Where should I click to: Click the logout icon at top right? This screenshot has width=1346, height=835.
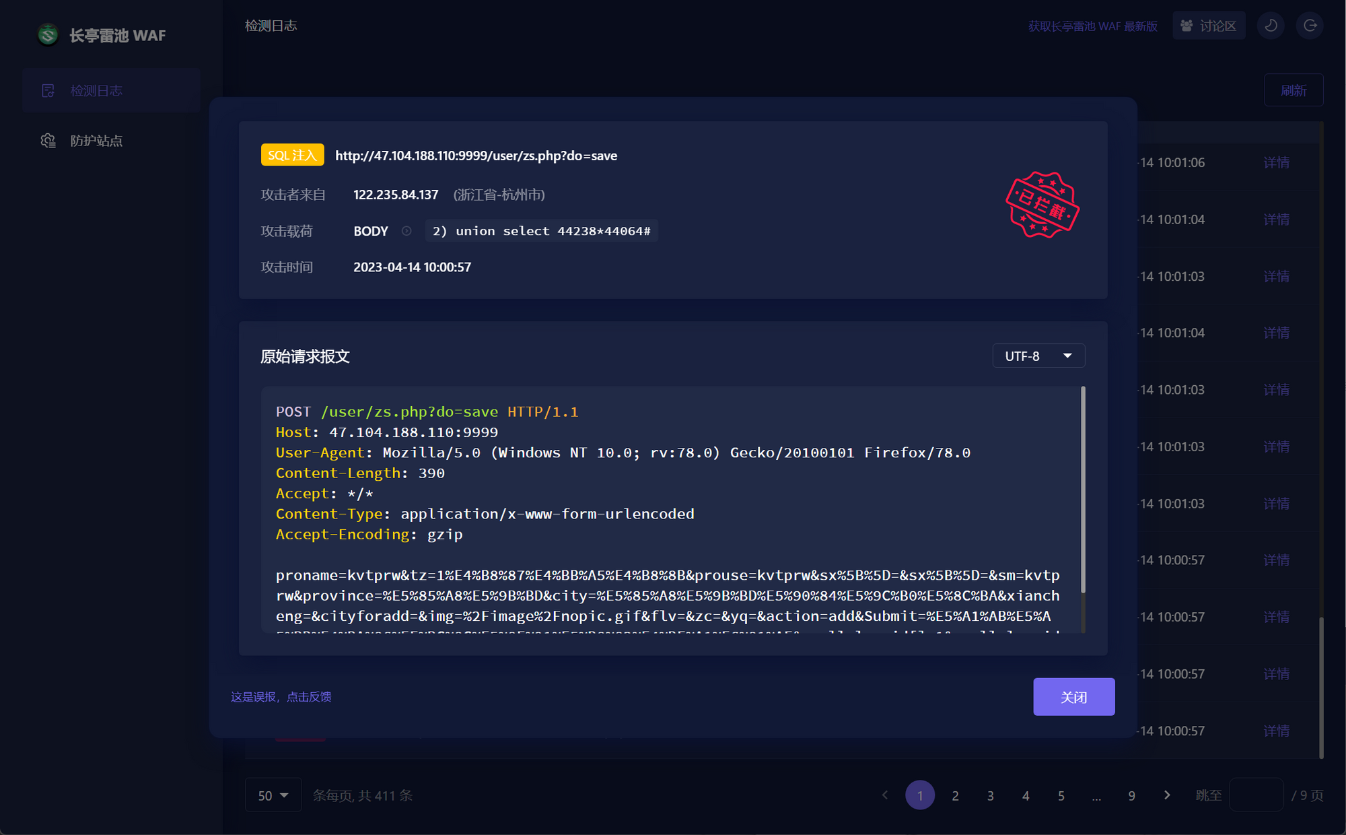(x=1310, y=26)
